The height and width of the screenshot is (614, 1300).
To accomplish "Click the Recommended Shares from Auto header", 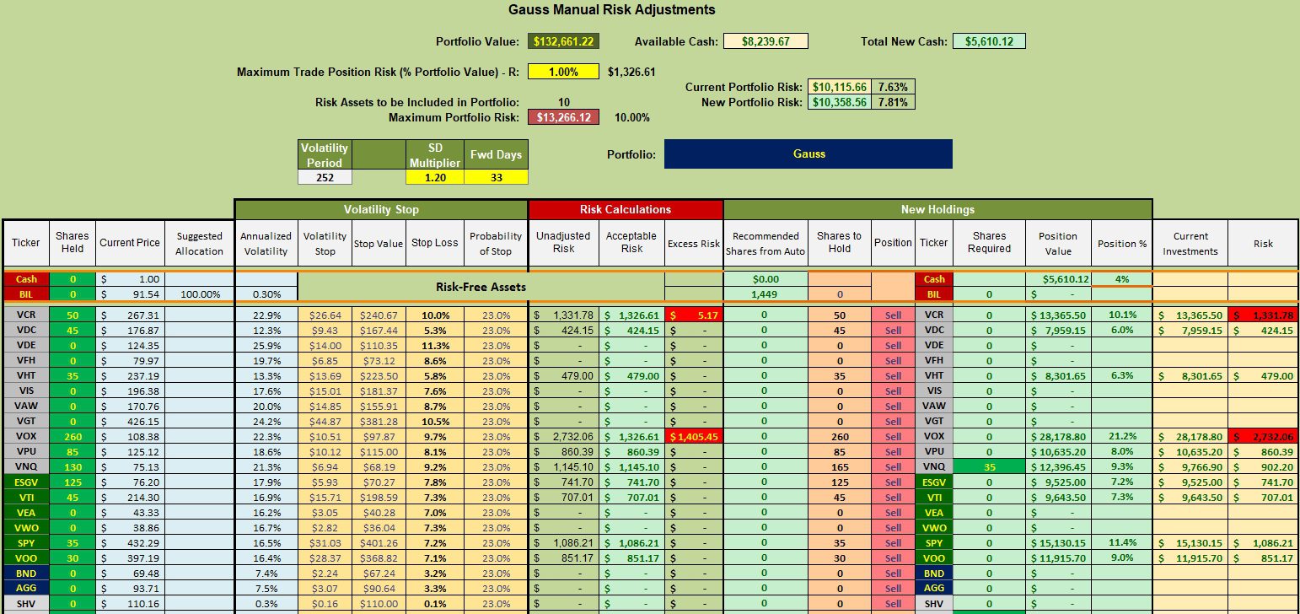I will [765, 243].
